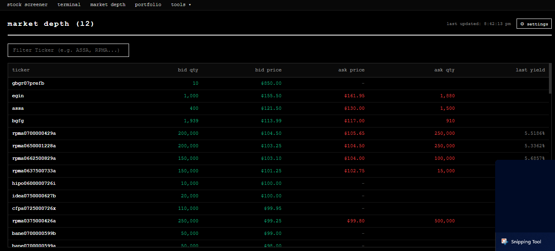This screenshot has height=251, width=555.
Task: Go to the stock screener page
Action: (27, 5)
